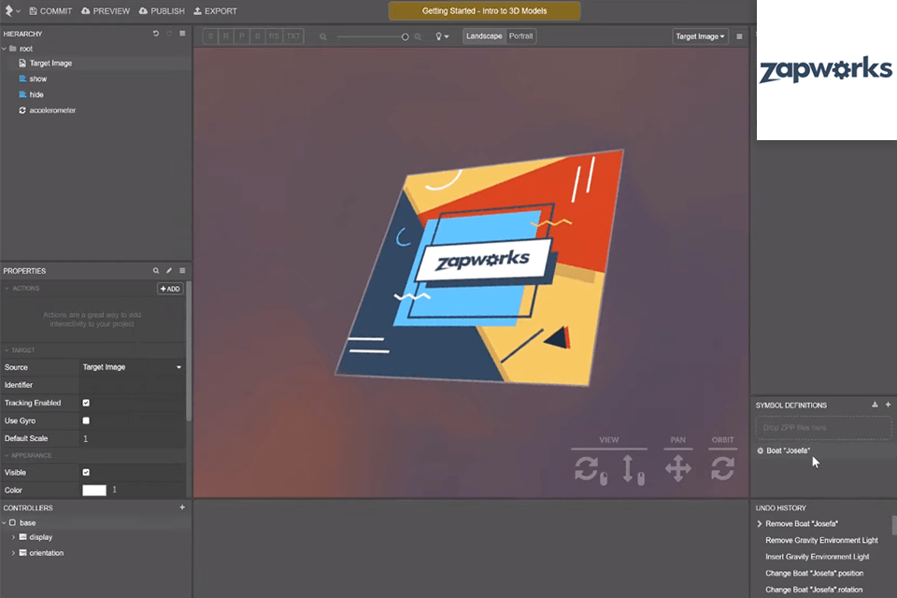897x598 pixels.
Task: Open the Hierarchy panel menu icon
Action: coord(182,34)
